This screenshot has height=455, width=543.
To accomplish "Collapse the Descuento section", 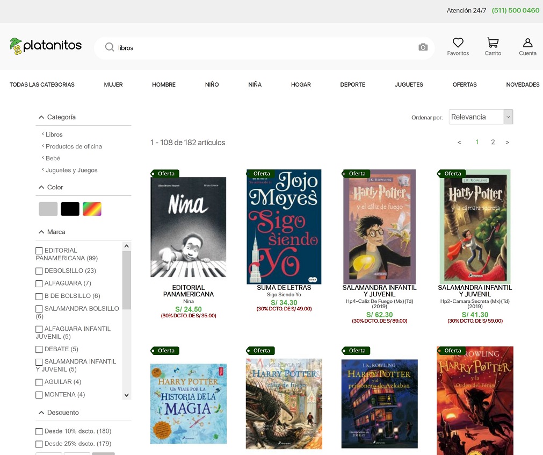I will (41, 413).
